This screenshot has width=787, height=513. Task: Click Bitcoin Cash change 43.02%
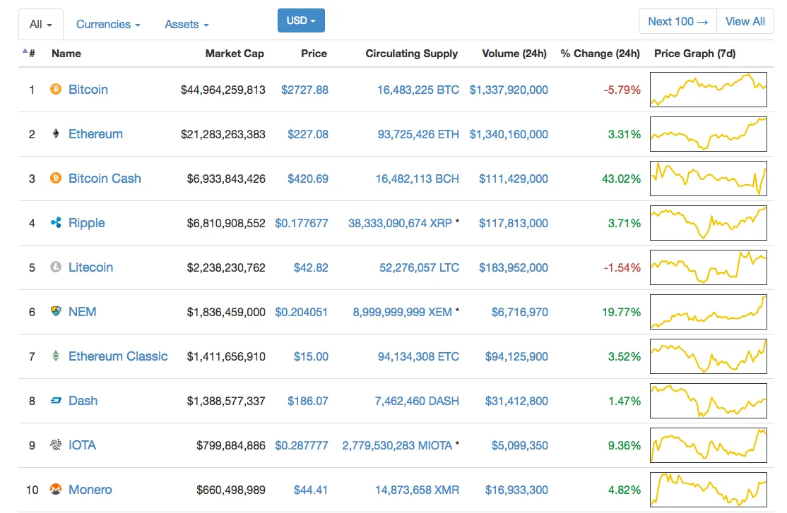[622, 179]
